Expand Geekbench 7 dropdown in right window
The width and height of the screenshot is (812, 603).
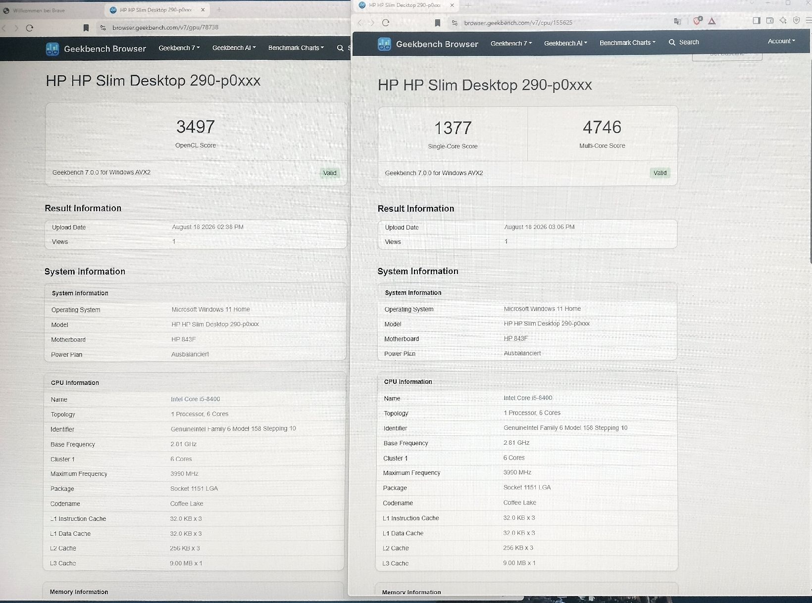click(511, 44)
